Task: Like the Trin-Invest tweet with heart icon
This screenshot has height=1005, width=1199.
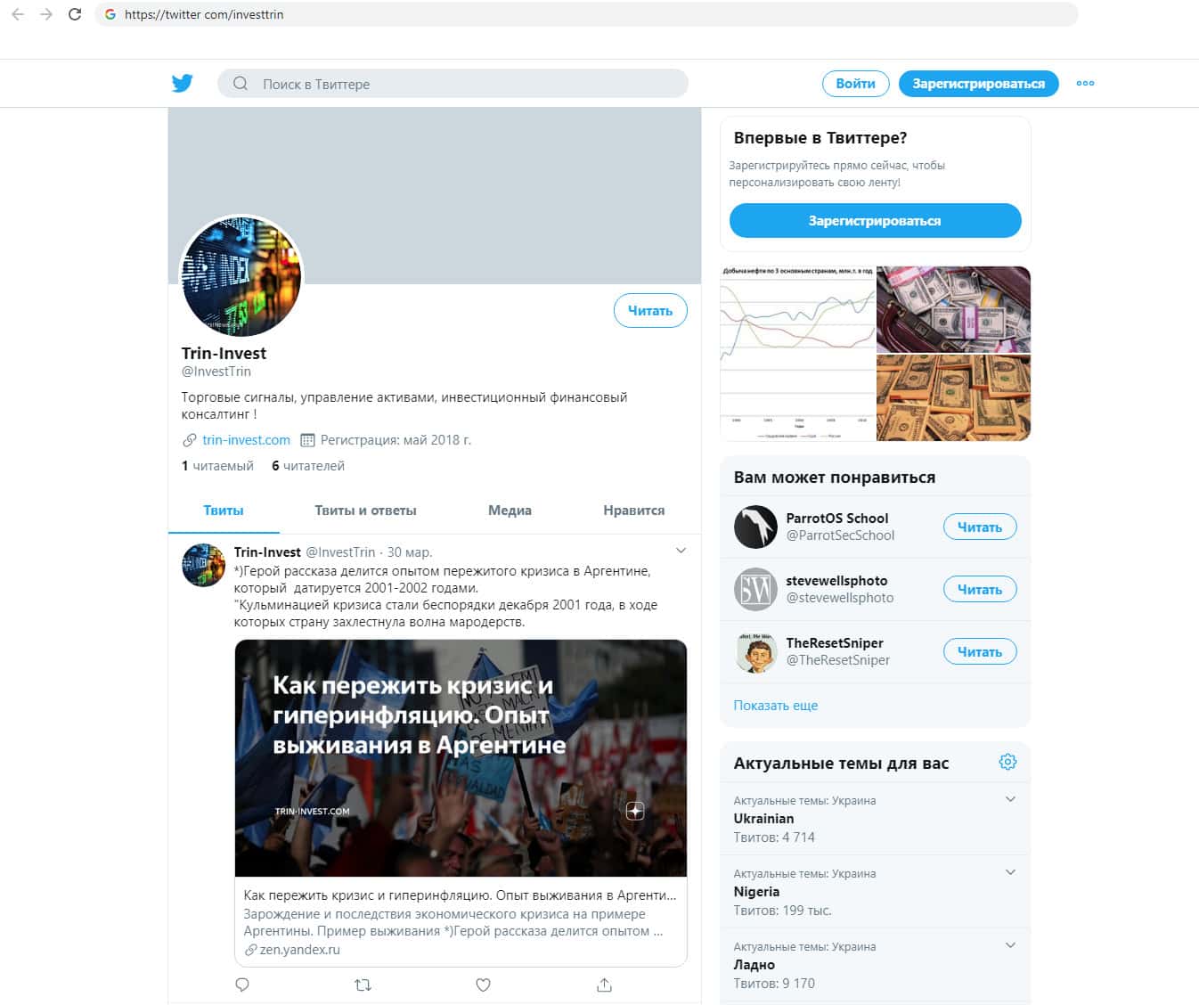Action: click(x=483, y=985)
